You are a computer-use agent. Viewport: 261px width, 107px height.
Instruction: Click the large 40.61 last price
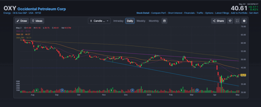point(239,8)
